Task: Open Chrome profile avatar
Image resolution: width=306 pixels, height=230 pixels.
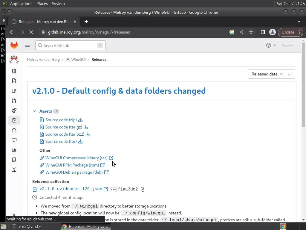Action: [273, 32]
